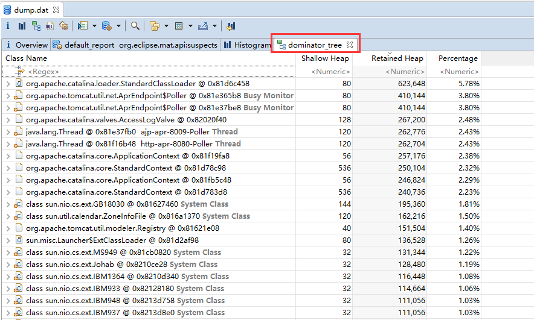Open the dropdown arrow beside the export icon
This screenshot has width=534, height=320.
pyautogui.click(x=214, y=26)
